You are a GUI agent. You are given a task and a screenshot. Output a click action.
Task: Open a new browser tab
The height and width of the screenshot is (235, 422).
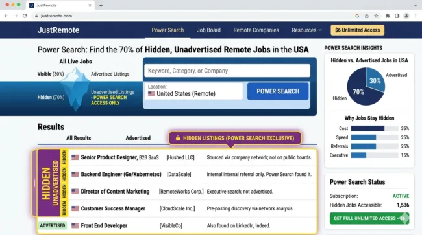[x=101, y=5]
